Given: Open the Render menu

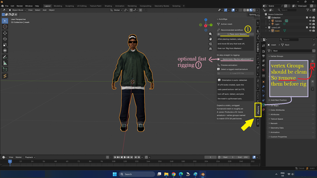Looking at the screenshot, I should [x=20, y=6].
